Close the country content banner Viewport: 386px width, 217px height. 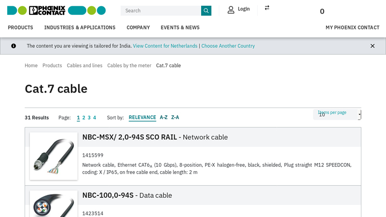tap(372, 46)
